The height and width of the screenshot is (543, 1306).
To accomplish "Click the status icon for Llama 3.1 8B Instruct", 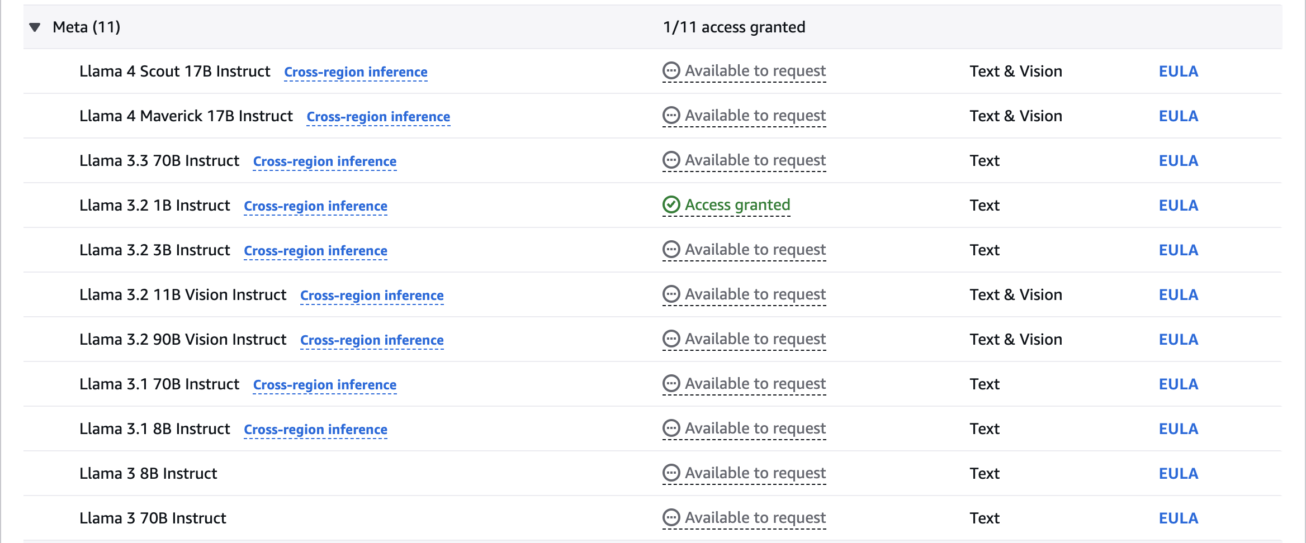I will 671,428.
